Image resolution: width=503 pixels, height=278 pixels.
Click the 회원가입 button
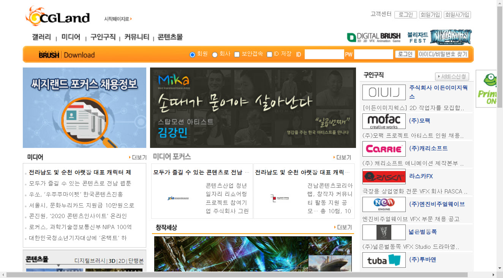[x=430, y=15]
